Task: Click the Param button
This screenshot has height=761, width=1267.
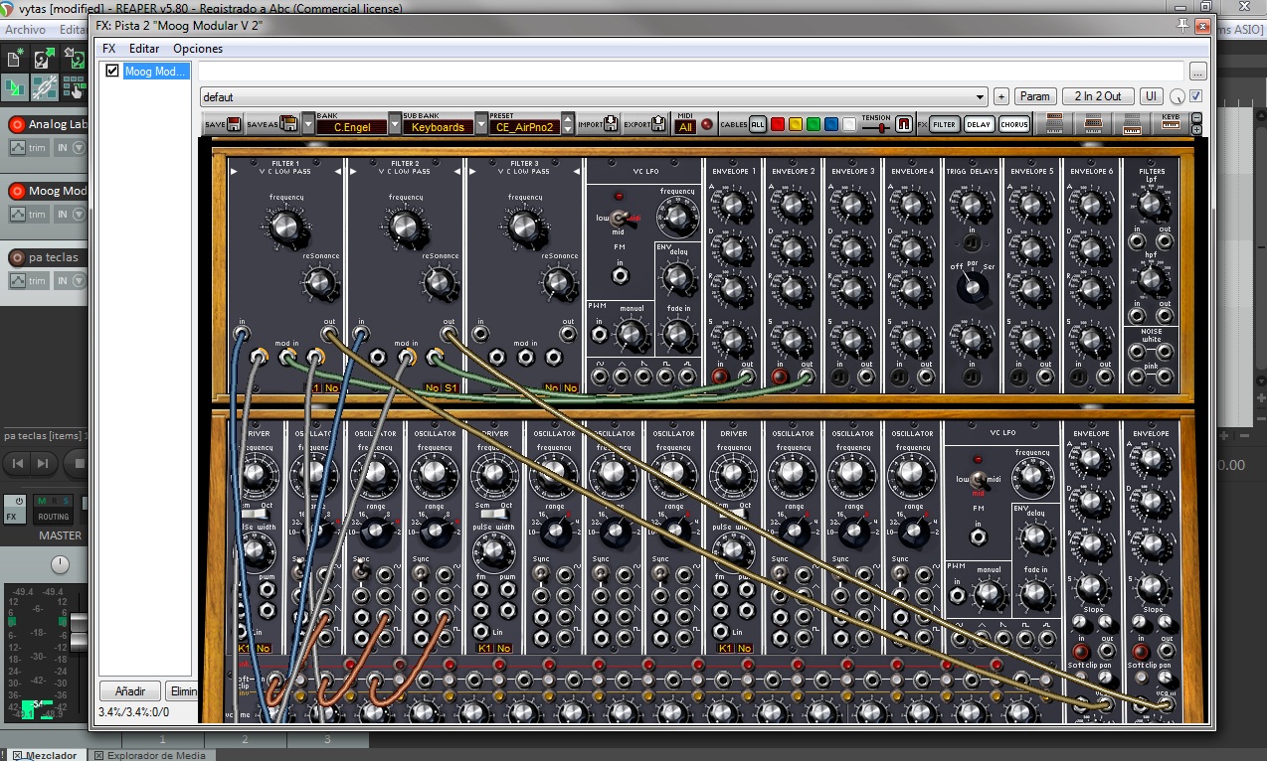Action: (1035, 96)
